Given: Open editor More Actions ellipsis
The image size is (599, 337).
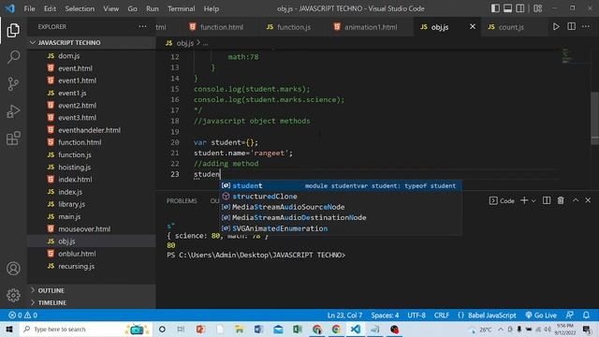Looking at the screenshot, I should coord(586,27).
